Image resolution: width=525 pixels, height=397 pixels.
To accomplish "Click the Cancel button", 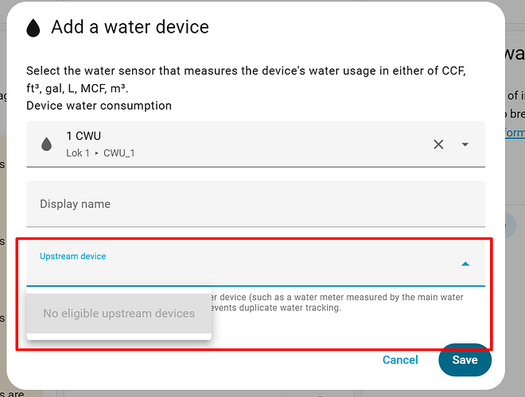I will 400,360.
